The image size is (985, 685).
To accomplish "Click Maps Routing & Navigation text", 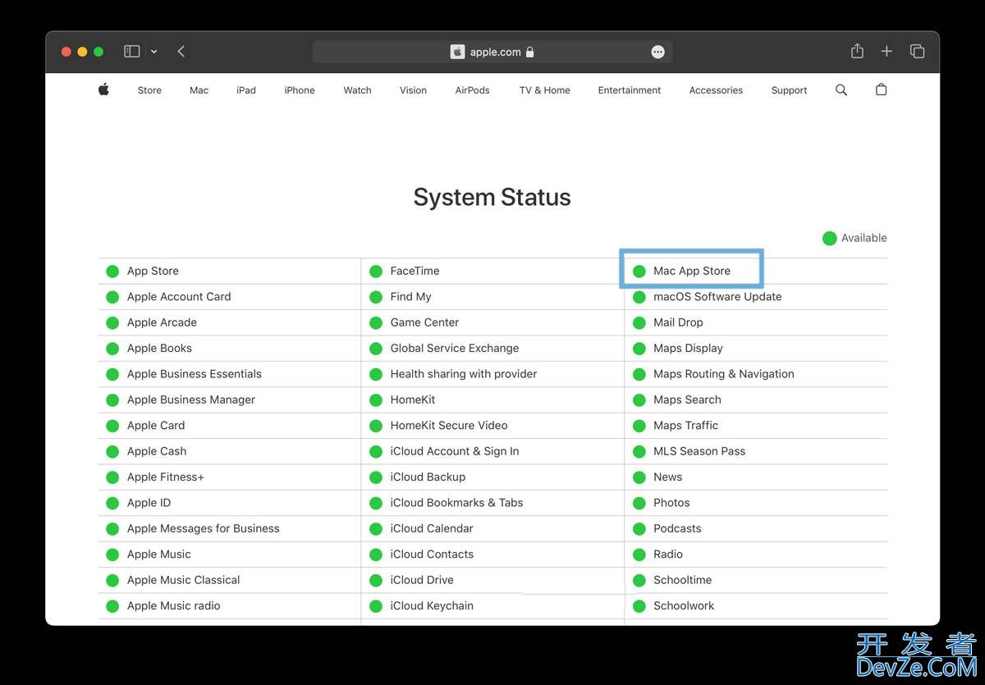I will (724, 373).
